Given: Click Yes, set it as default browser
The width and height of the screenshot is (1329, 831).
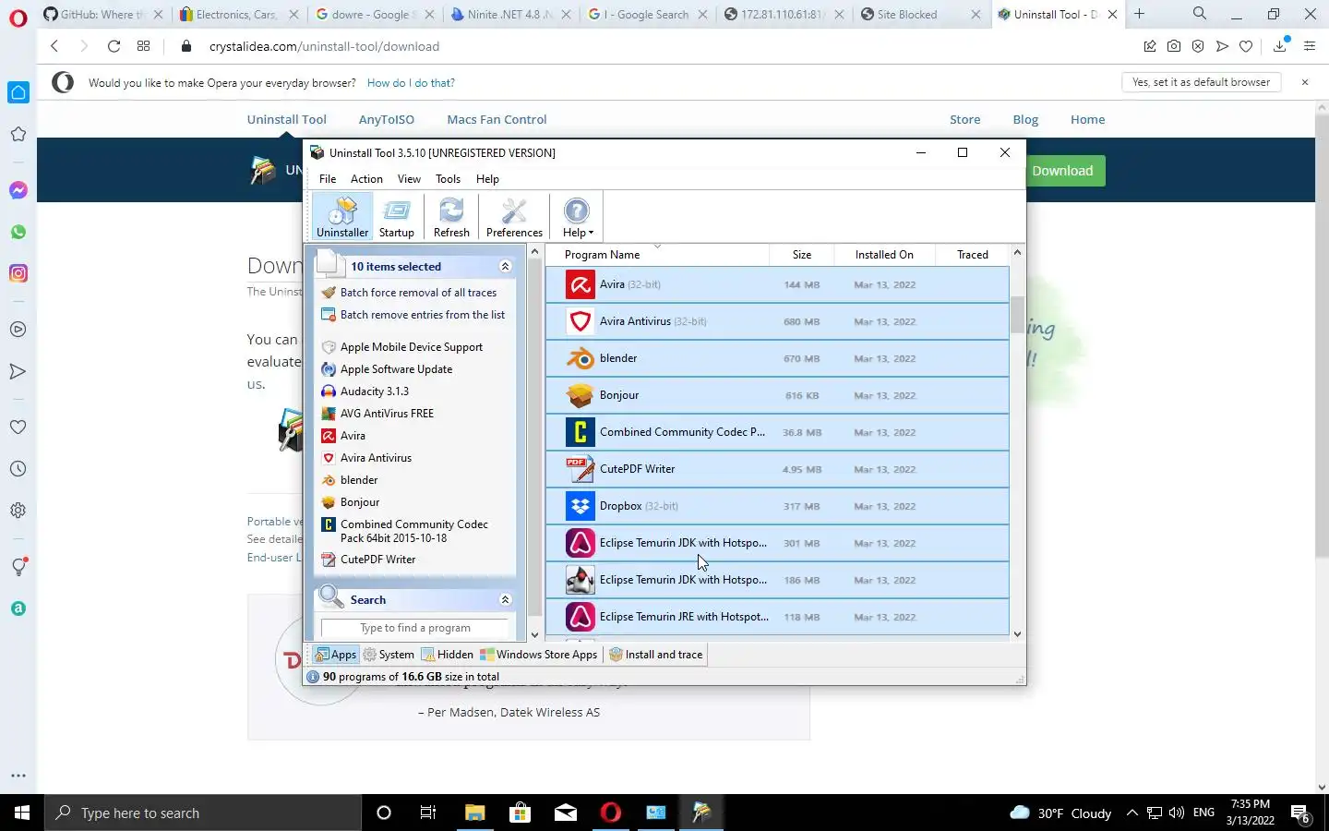Looking at the screenshot, I should (x=1201, y=82).
